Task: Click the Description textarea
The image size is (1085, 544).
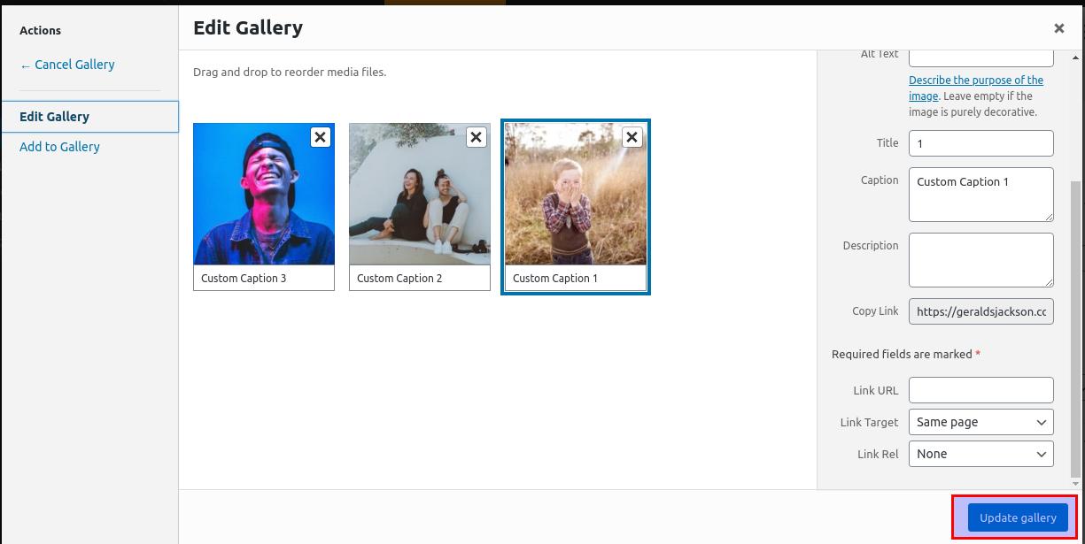Action: coord(981,260)
